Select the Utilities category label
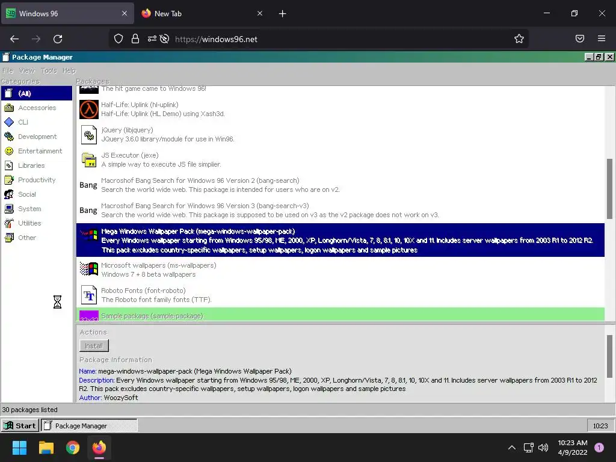The image size is (616, 462). 29,223
